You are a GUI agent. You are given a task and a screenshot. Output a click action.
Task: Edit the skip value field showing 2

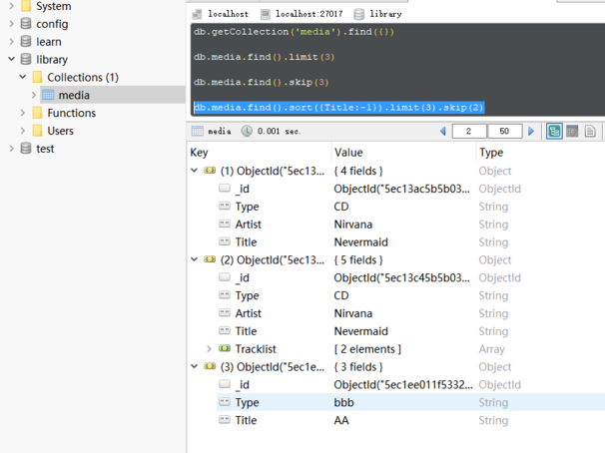coord(469,131)
